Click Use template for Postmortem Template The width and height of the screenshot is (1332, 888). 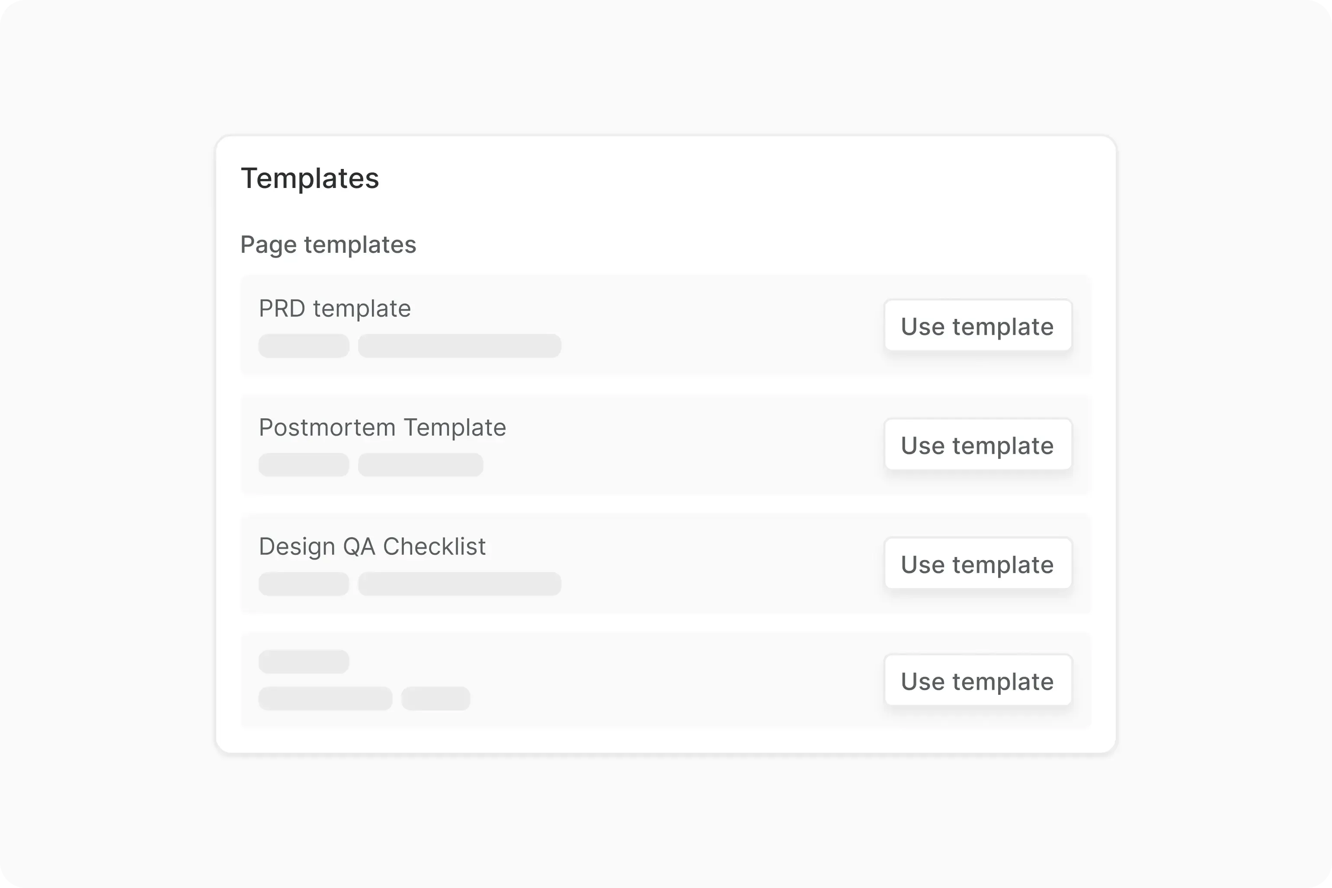(977, 445)
